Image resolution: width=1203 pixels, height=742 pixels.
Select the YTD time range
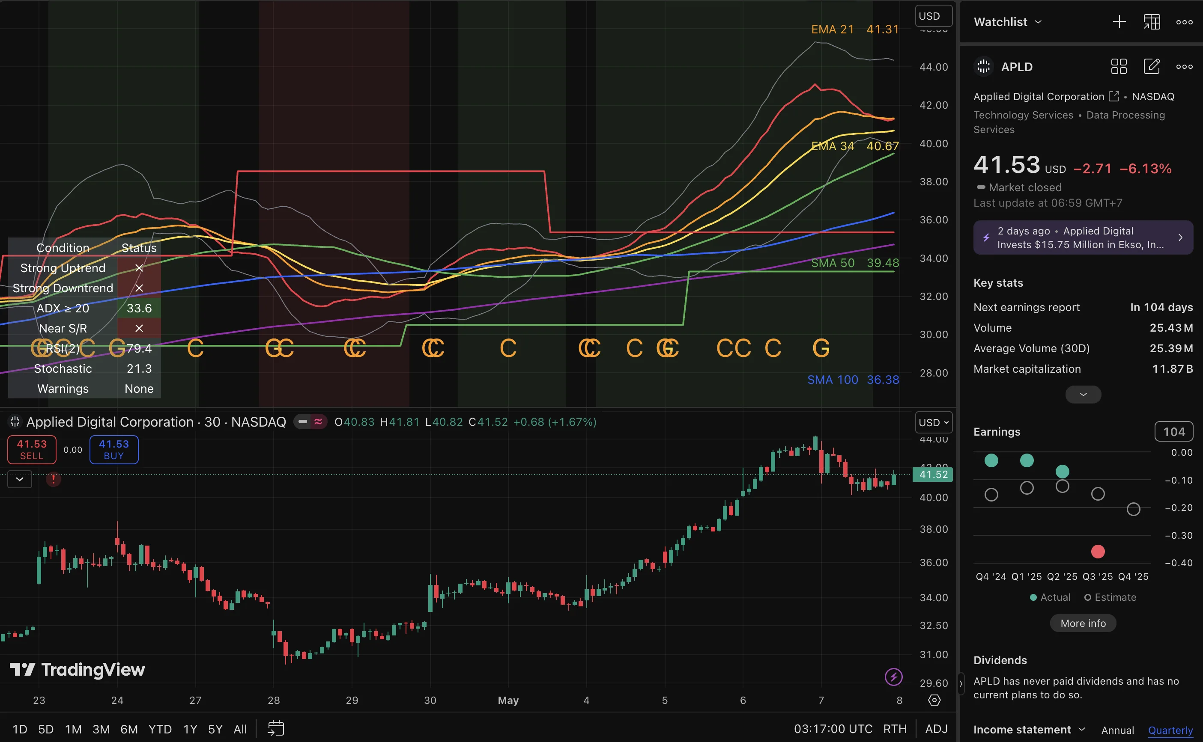coord(160,729)
